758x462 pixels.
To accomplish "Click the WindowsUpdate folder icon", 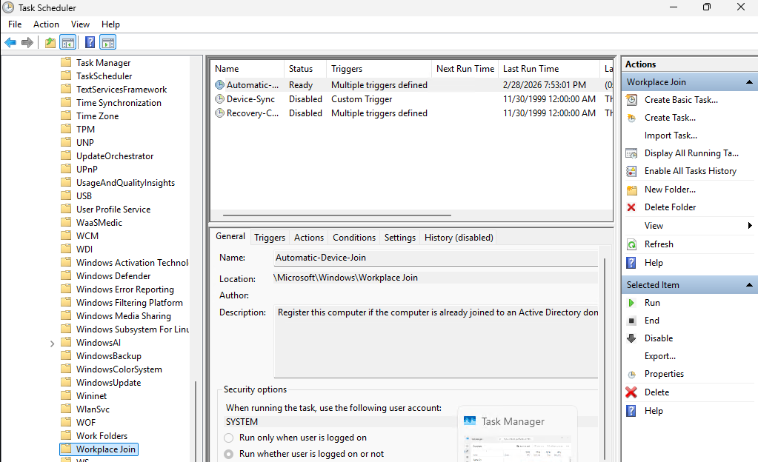I will point(66,382).
